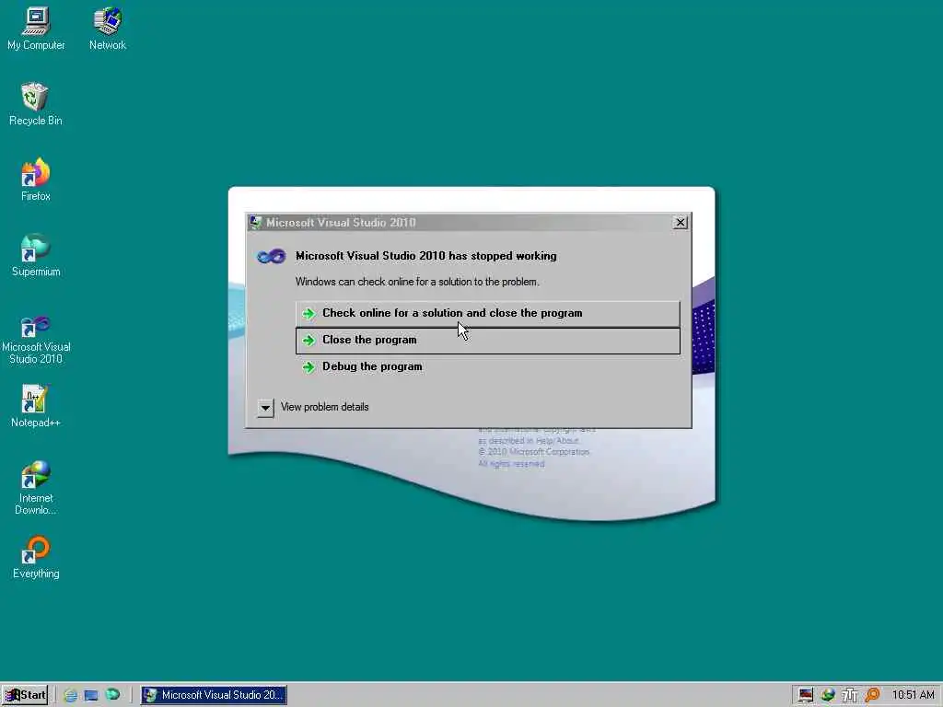This screenshot has width=943, height=707.
Task: Choose Close the program option
Action: tap(488, 341)
